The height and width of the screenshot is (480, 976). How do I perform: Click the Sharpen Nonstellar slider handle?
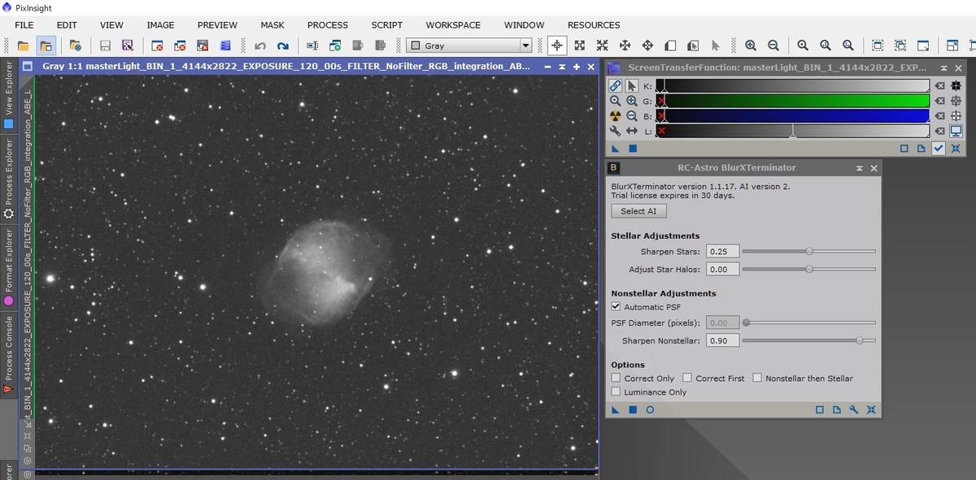(860, 340)
